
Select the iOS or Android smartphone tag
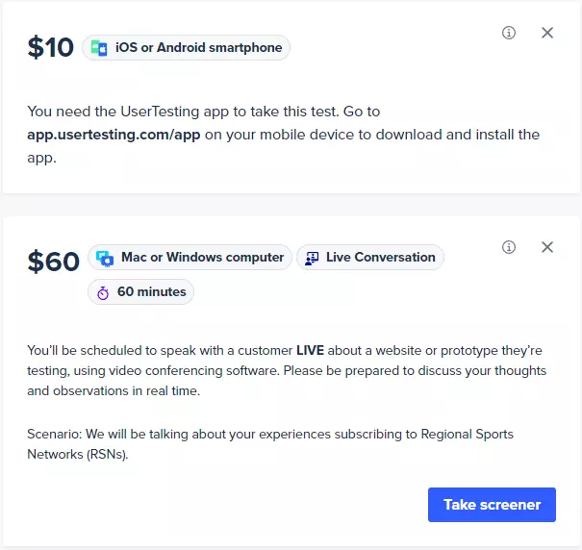tap(186, 48)
